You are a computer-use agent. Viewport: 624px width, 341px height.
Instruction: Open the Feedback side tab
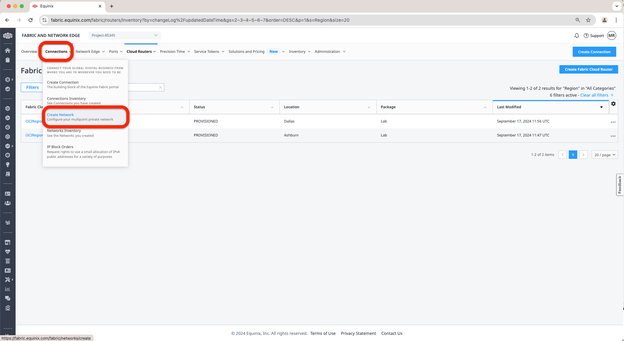point(619,185)
